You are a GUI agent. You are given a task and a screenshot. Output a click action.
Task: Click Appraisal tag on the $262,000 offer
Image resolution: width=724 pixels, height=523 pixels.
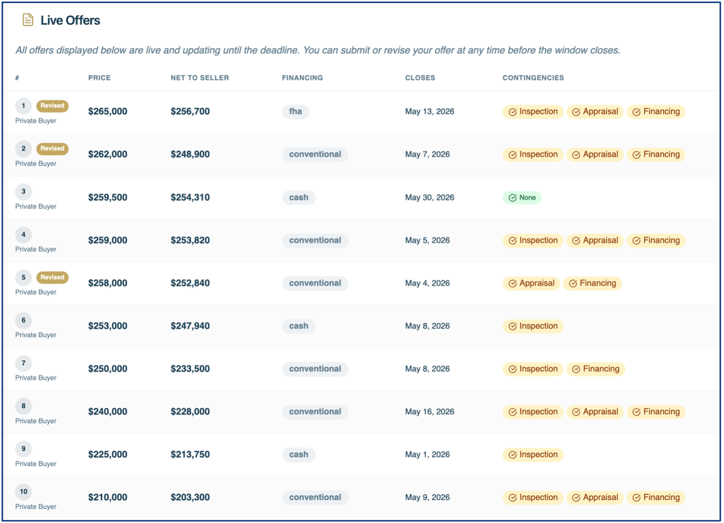[595, 155]
